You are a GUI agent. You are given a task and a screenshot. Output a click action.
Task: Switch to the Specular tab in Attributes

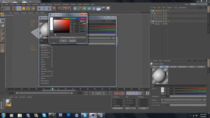pyautogui.click(x=173, y=67)
